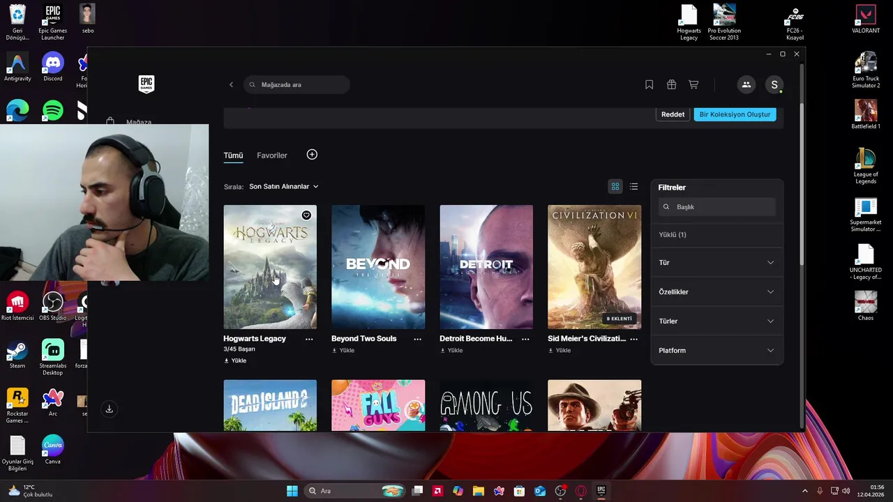This screenshot has height=502, width=893.
Task: Expand the Özellikler filter section
Action: point(716,291)
